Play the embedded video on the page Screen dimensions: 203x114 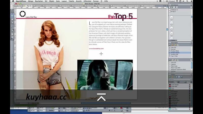coord(106,75)
